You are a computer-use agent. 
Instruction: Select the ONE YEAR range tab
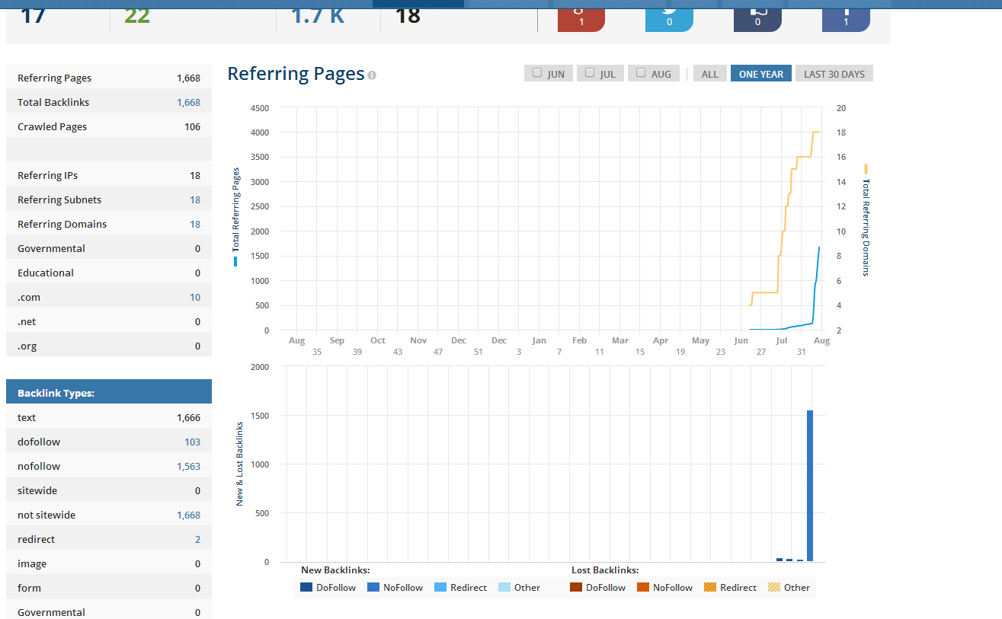[x=761, y=74]
